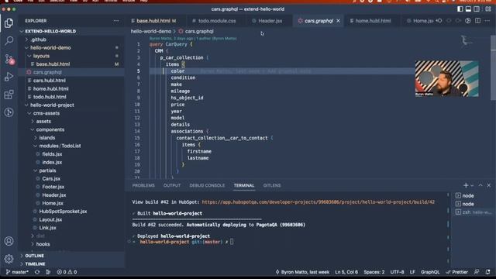Open the DEBUG CONSOLE panel tab
Screen dimensions: 496x279
207,185
